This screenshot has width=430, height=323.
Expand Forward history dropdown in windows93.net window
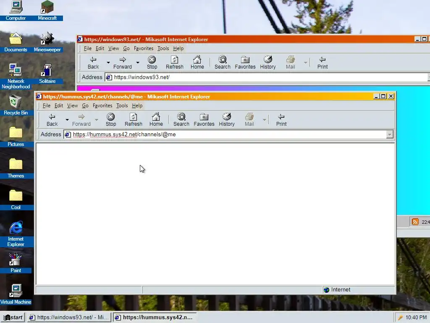[x=138, y=63]
